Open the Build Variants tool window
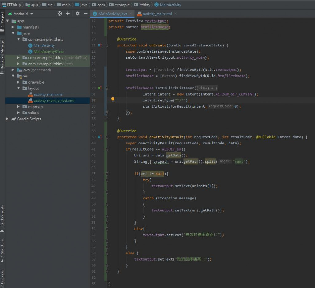The image size is (315, 288). coord(2,218)
